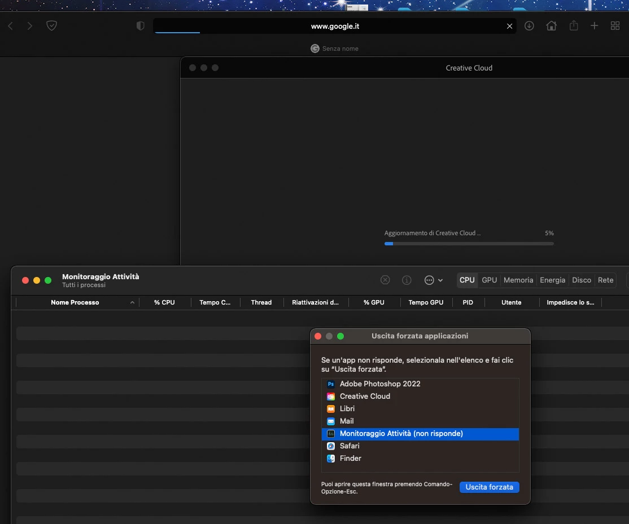Switch to the Rete tab
The image size is (629, 524).
[x=605, y=280]
